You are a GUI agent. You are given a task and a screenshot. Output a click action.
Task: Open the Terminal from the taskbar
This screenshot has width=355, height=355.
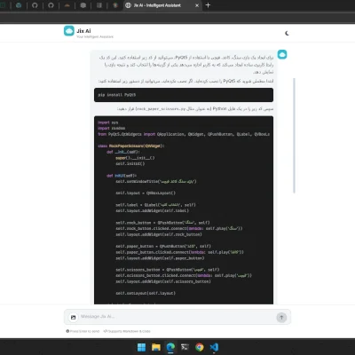pos(185,347)
